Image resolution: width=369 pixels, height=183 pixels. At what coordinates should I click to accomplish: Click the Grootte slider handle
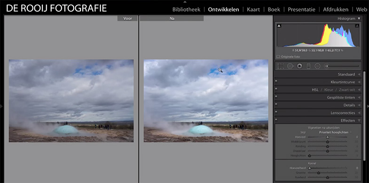point(318,173)
